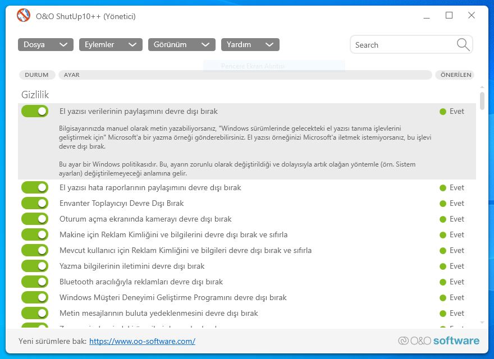Screen dimensions: 494x359
Task: Click the DURUM column header
Action: 37,75
